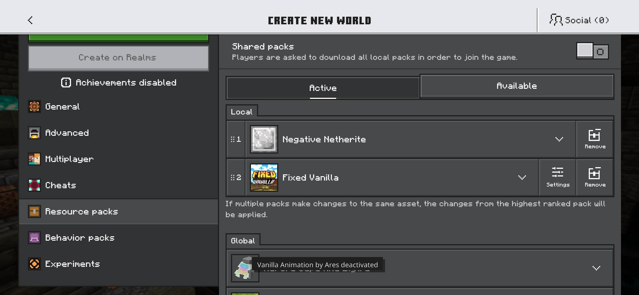Image resolution: width=639 pixels, height=295 pixels.
Task: Click the Experiments icon
Action: (x=34, y=264)
